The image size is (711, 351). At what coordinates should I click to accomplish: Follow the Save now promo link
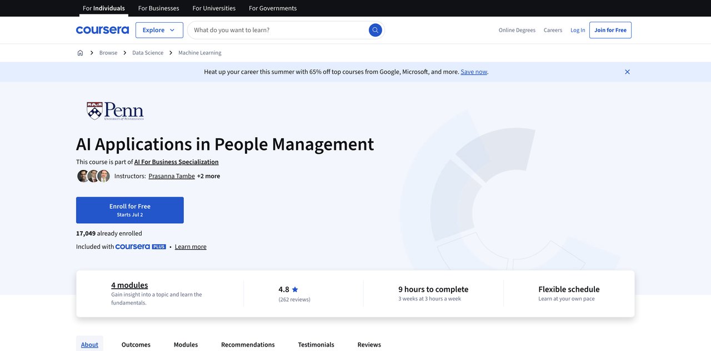[x=473, y=72]
